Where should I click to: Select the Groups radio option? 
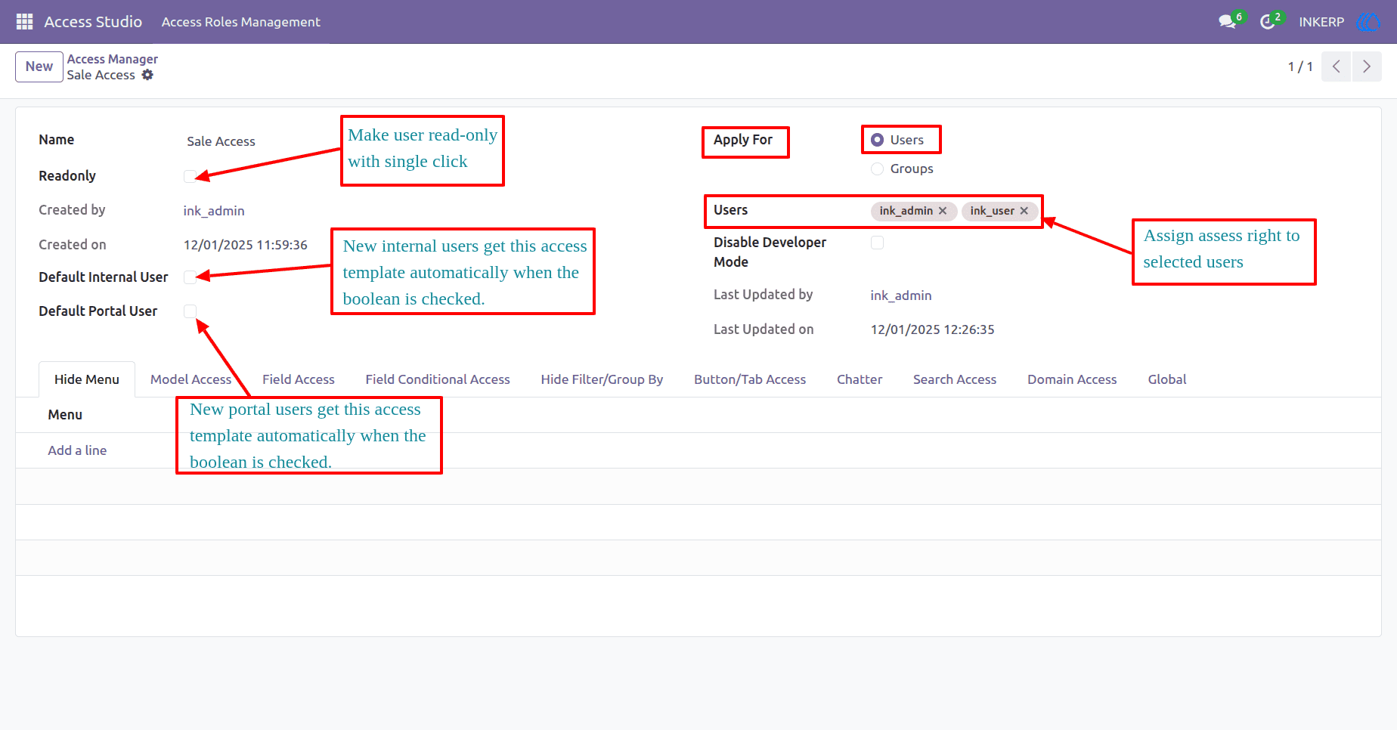coord(877,169)
